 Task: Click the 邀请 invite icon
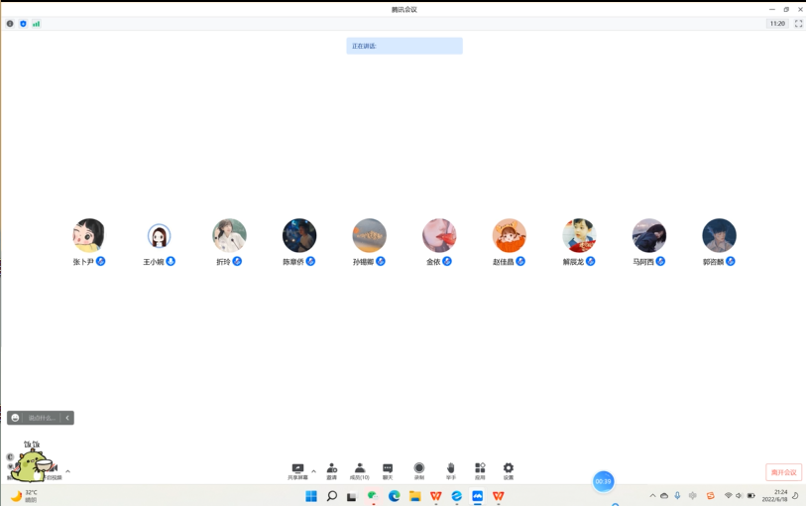pos(331,469)
